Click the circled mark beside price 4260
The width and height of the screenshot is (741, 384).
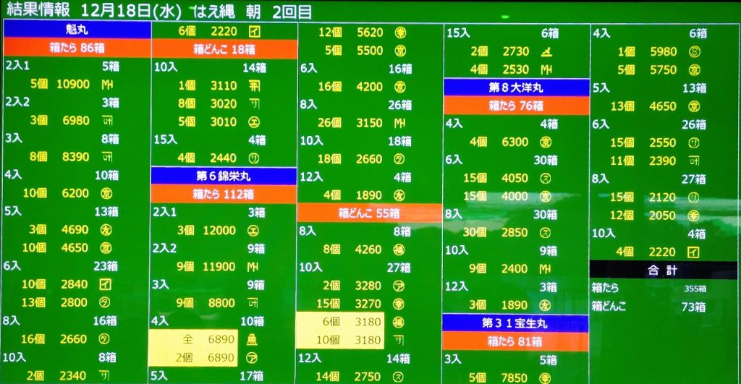[399, 250]
